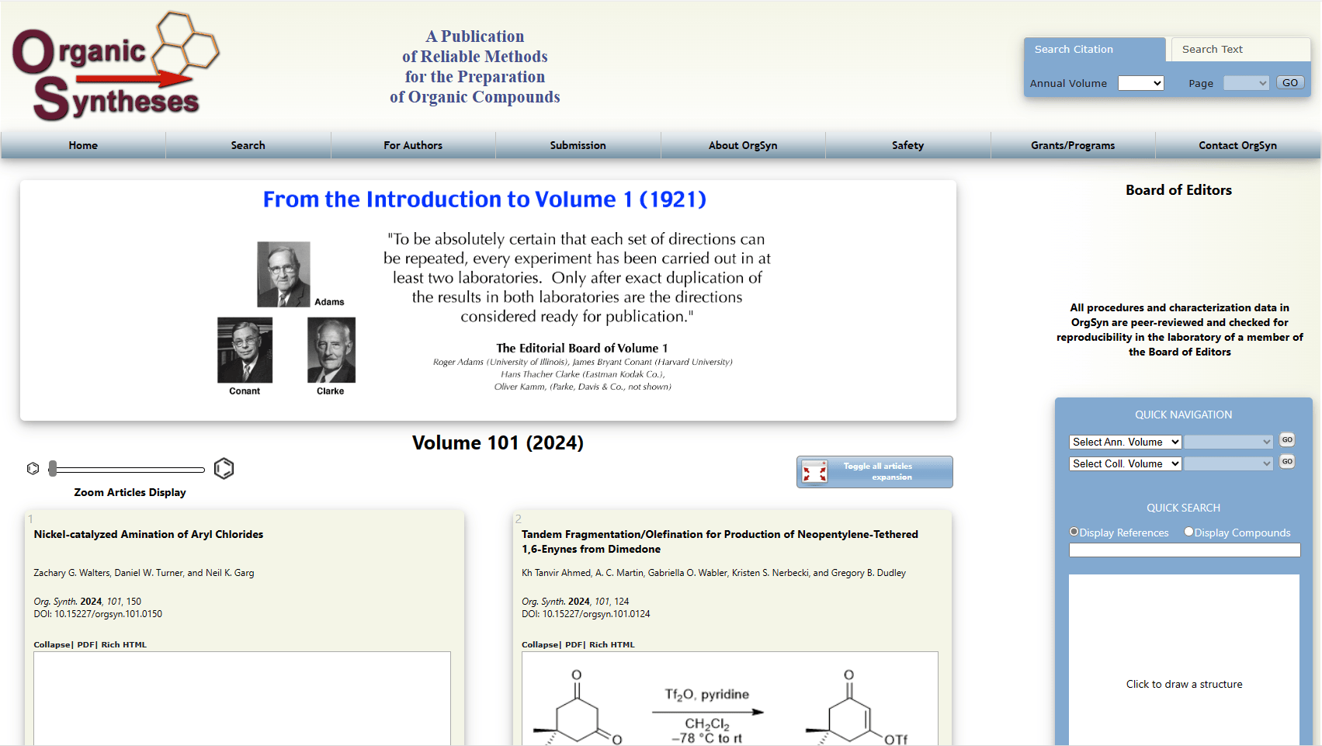Switch to the Search Citation tab
The width and height of the screenshot is (1322, 746).
(x=1095, y=49)
